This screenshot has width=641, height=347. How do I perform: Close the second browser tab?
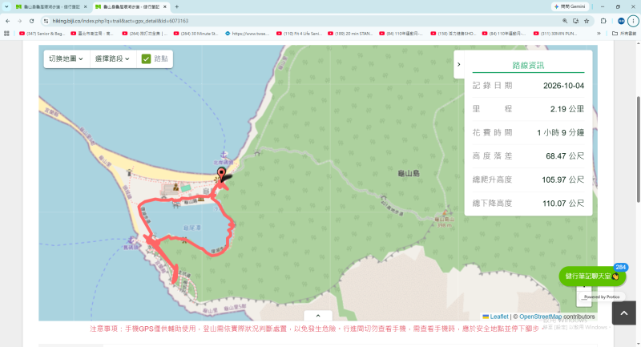[x=165, y=7]
